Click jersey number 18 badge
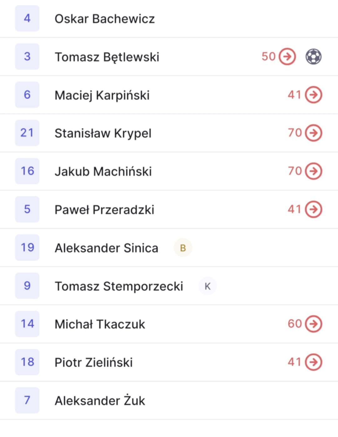Image resolution: width=338 pixels, height=437 pixels. [27, 362]
